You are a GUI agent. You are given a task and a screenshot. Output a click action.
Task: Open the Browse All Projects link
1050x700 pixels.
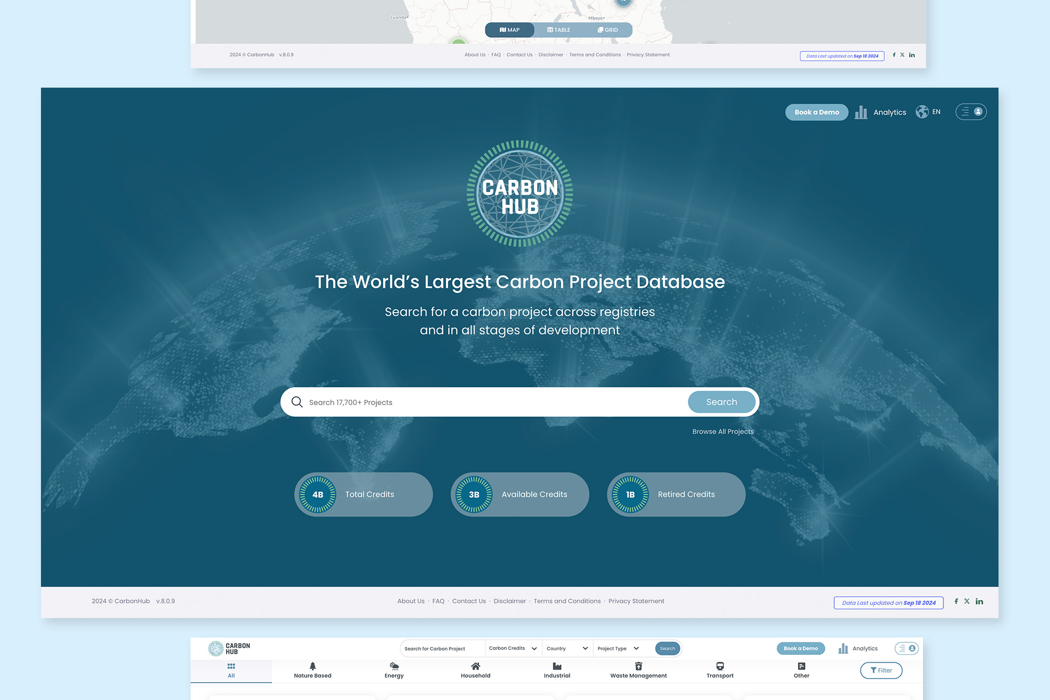click(723, 431)
